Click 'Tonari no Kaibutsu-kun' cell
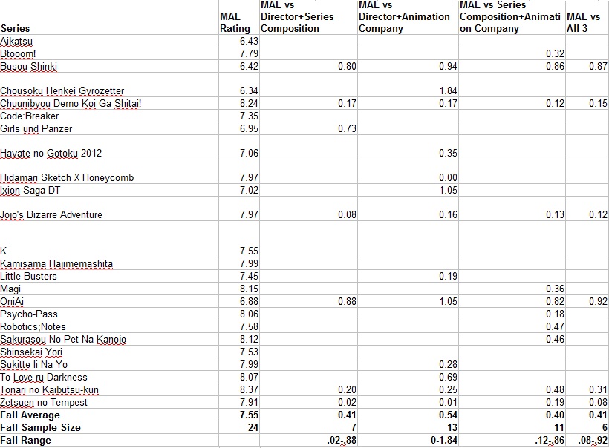Image resolution: width=609 pixels, height=448 pixels. [x=109, y=389]
